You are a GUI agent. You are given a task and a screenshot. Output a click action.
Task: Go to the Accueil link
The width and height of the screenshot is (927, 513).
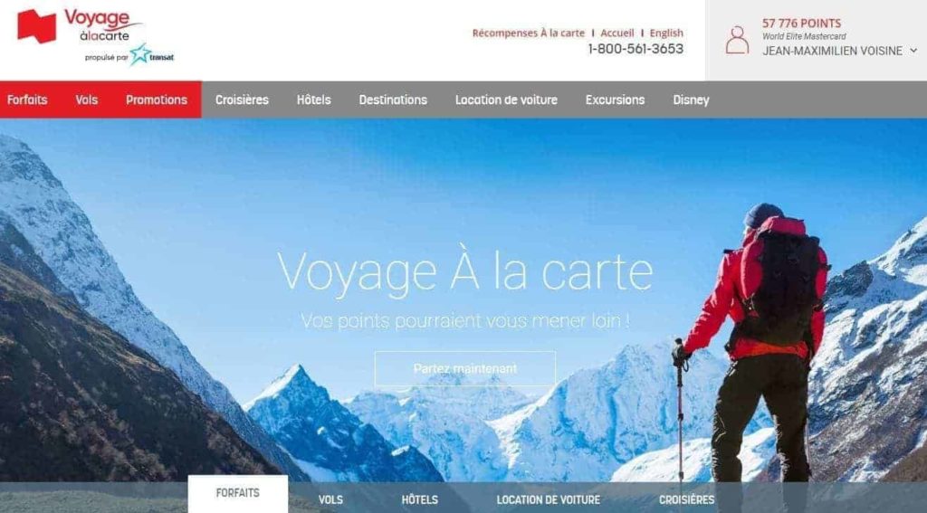point(617,33)
